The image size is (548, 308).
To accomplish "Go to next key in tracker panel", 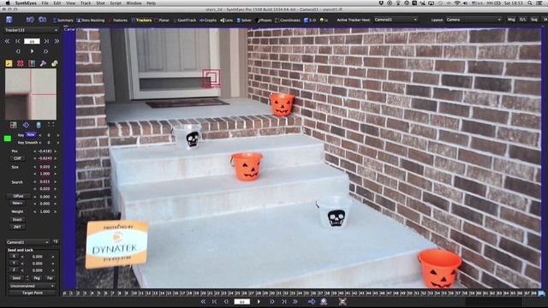I will [46, 41].
